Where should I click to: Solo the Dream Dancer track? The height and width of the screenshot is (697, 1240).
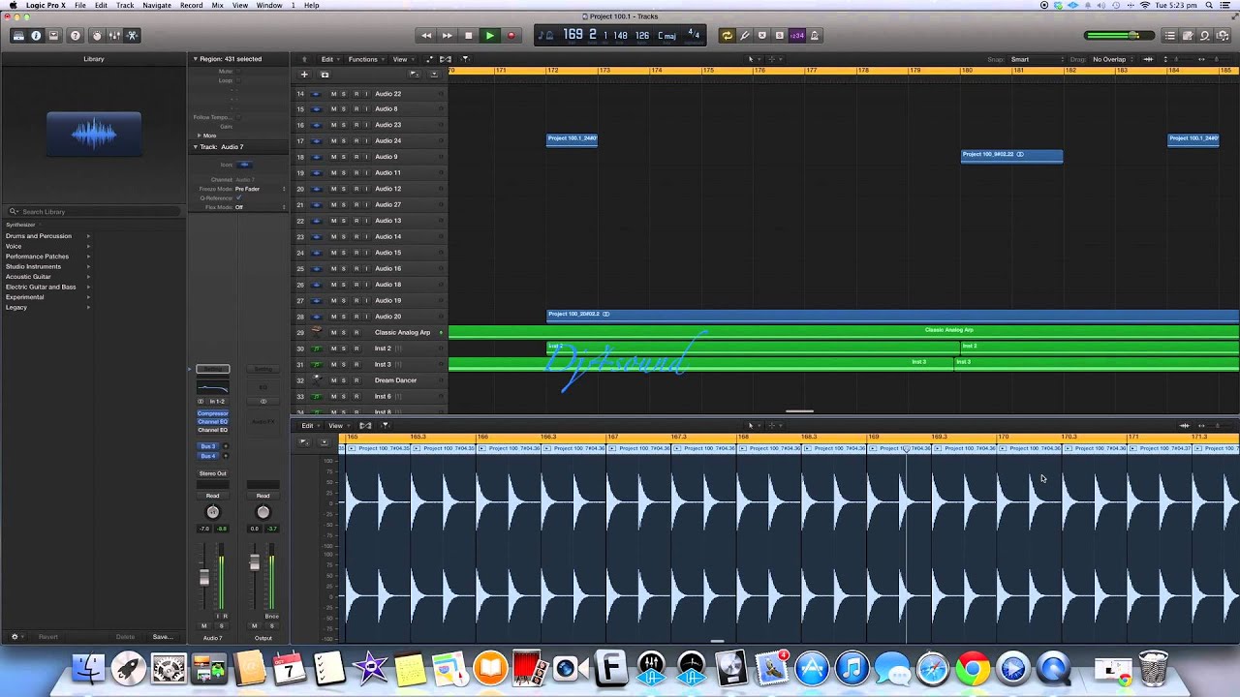[x=344, y=380]
